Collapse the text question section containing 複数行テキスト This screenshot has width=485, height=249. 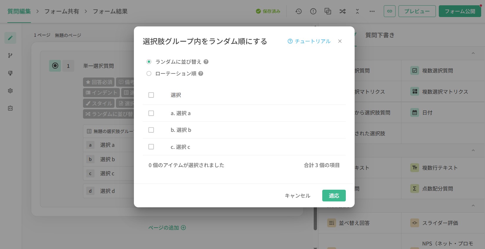click(x=473, y=150)
